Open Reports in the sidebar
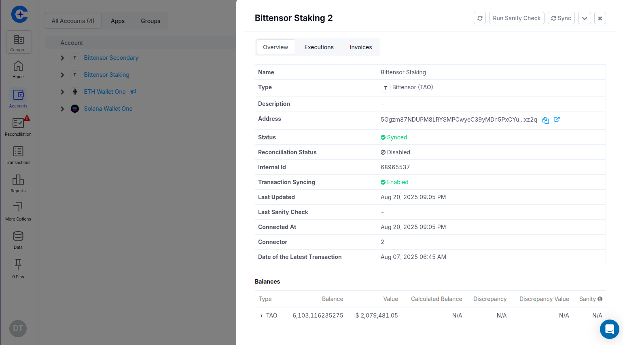Screen dimensions: 623x345 18,183
